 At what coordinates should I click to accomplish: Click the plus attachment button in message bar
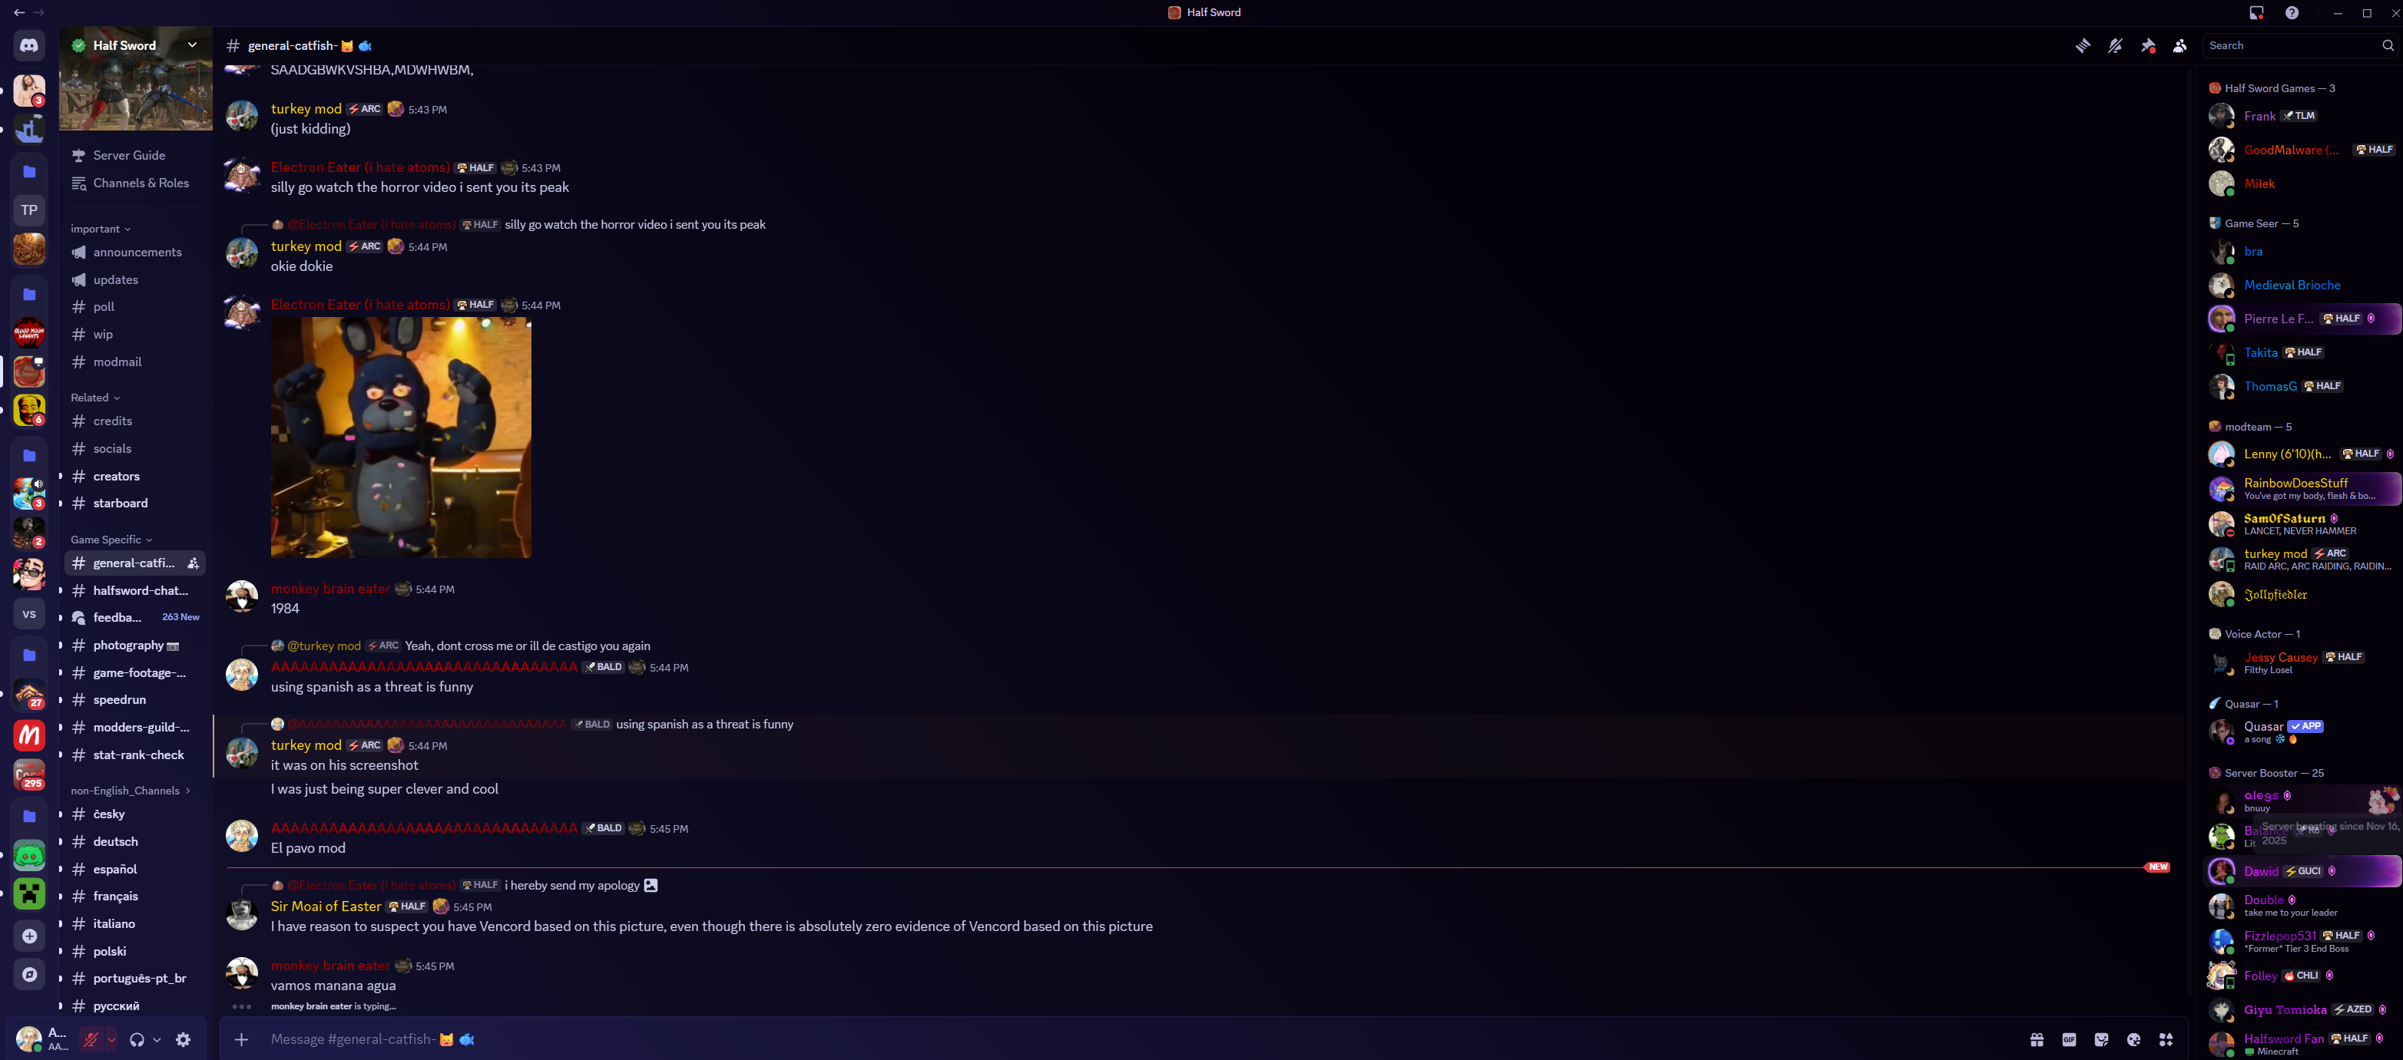[242, 1039]
